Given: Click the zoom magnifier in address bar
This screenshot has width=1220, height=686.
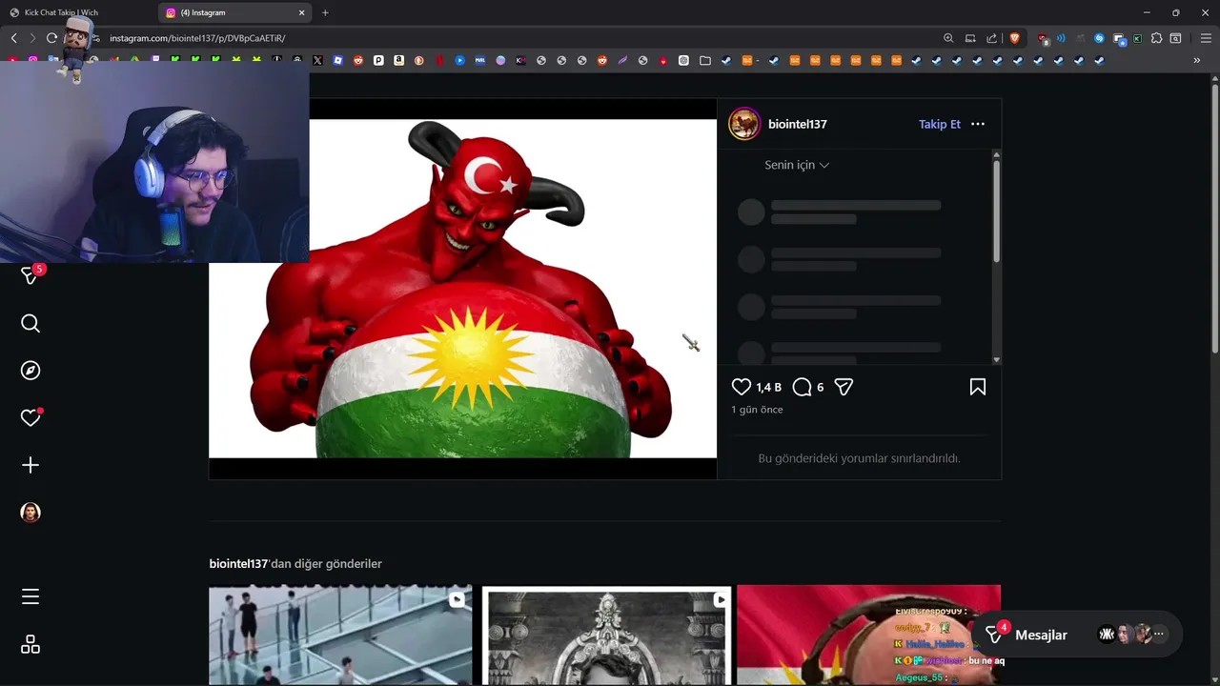Looking at the screenshot, I should click(x=948, y=38).
